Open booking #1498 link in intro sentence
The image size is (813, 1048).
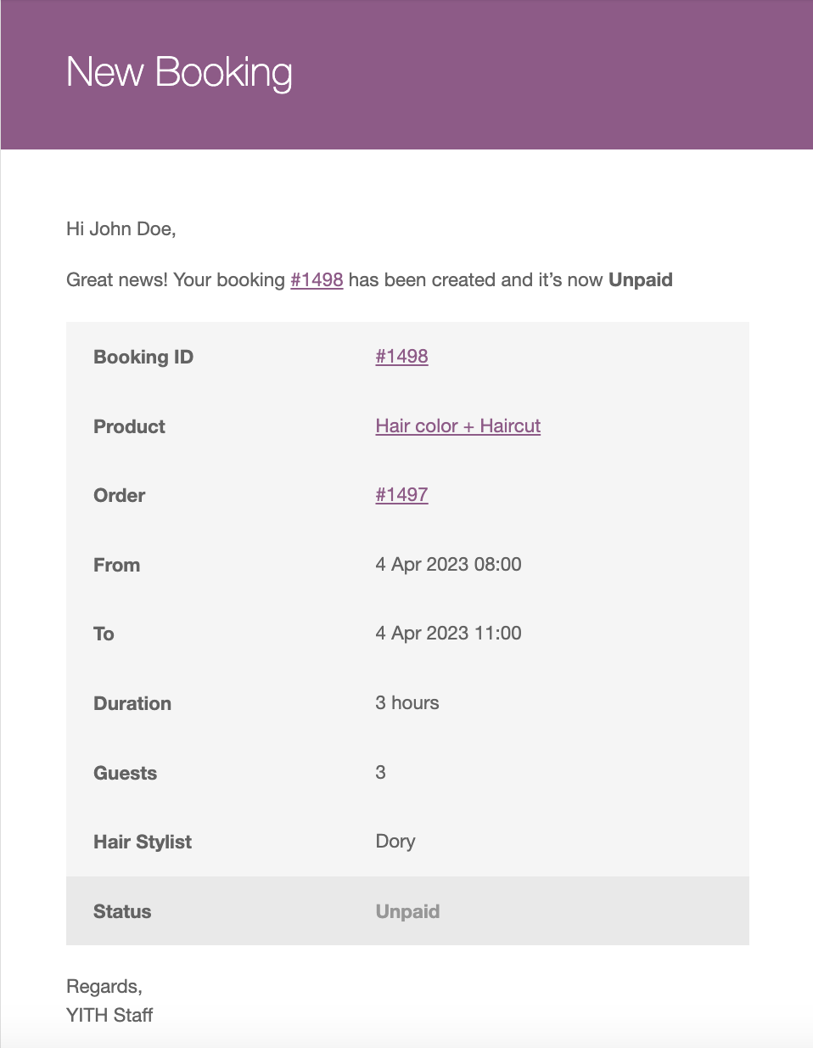317,280
